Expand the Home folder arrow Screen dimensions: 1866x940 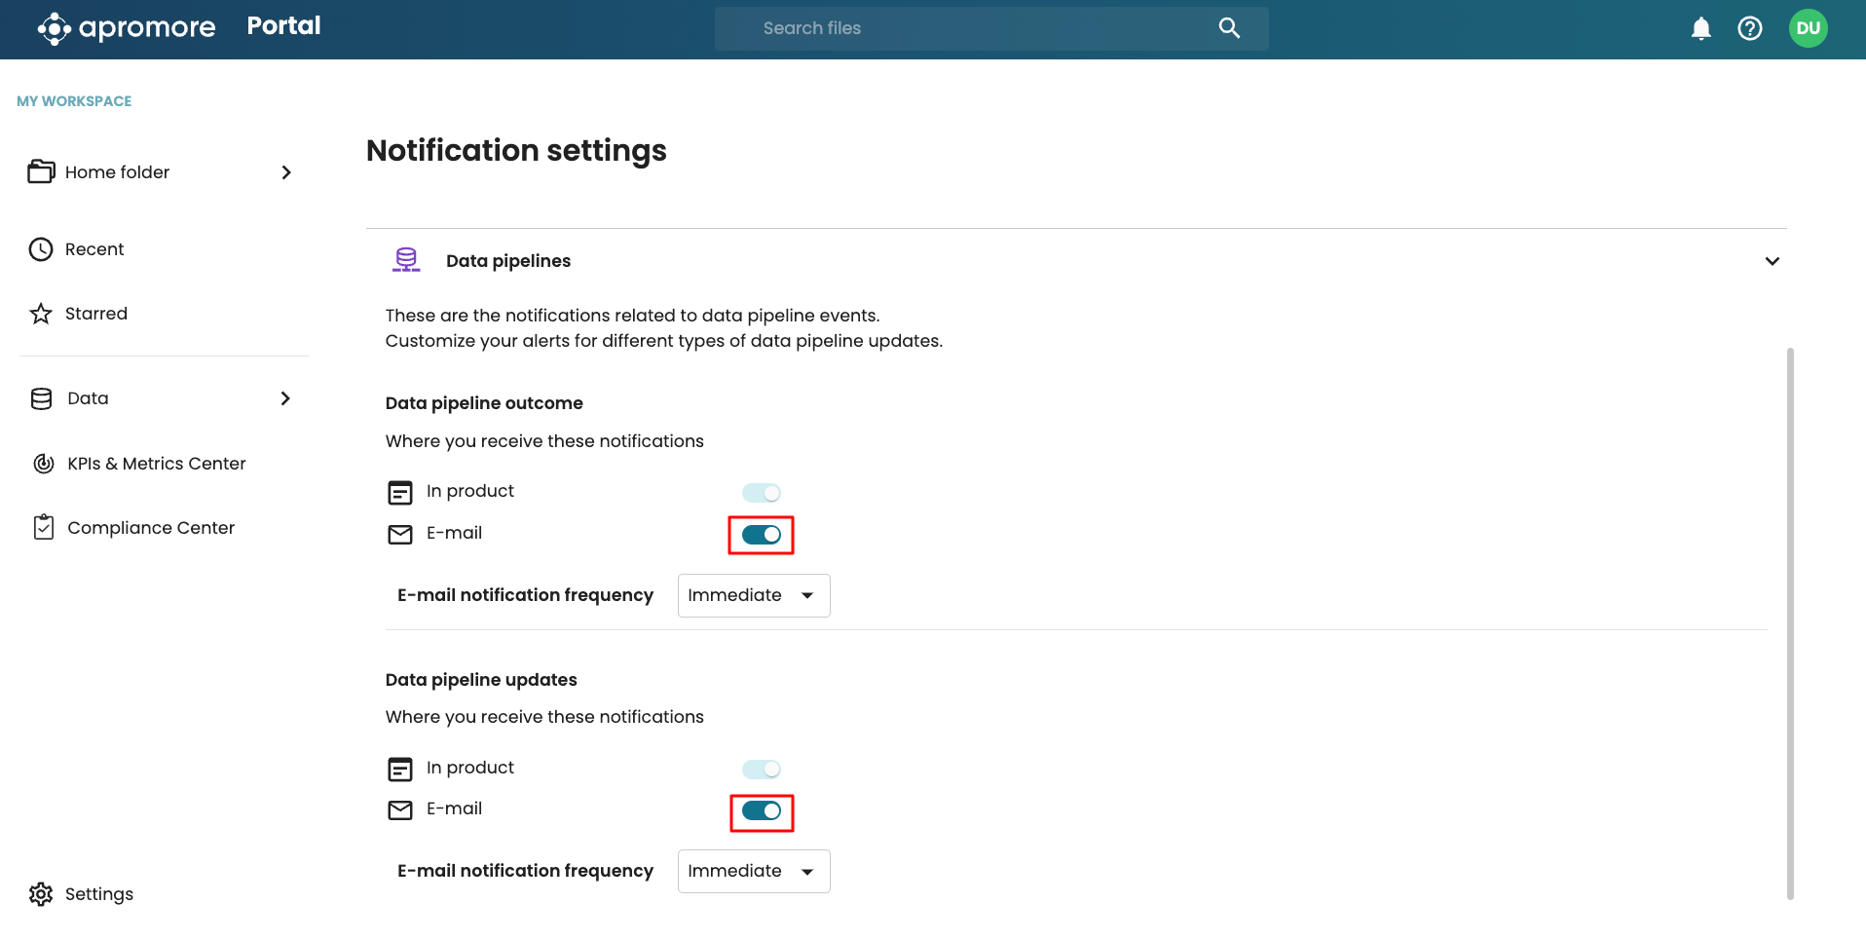coord(286,172)
